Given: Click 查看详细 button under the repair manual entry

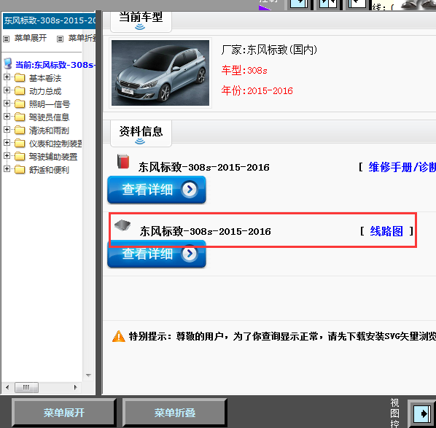Looking at the screenshot, I should [x=157, y=190].
